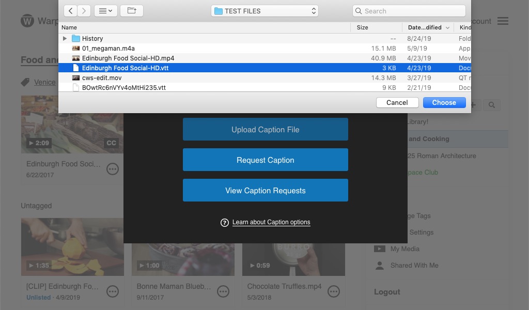The width and height of the screenshot is (529, 310).
Task: Click the Venice tag link
Action: pos(44,82)
